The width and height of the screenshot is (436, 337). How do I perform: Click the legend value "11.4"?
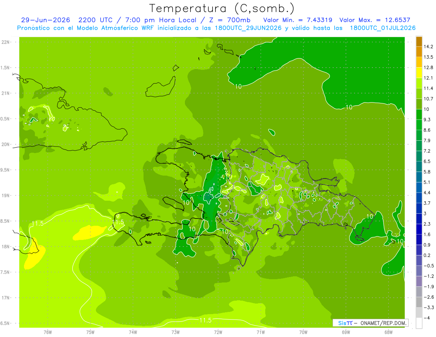pyautogui.click(x=428, y=88)
